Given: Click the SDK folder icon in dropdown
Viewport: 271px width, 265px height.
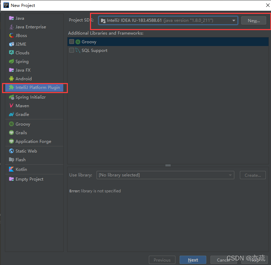Looking at the screenshot, I should coord(103,21).
